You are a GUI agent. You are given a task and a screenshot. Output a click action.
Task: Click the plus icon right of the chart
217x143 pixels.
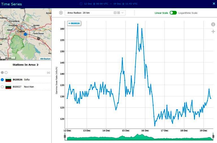click(213, 31)
